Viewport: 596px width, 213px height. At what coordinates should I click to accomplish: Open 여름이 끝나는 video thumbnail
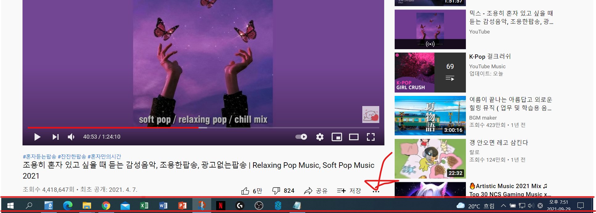click(x=430, y=116)
